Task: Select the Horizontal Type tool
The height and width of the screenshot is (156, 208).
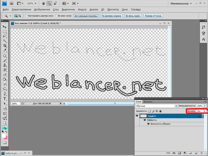Action: coord(5,99)
